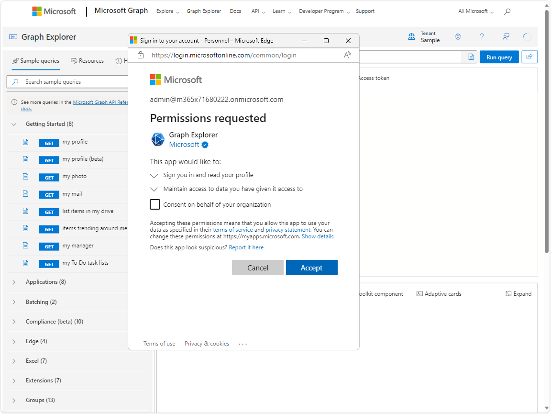Screen dimensions: 551x414
Task: Switch to the Access token tab
Action: click(374, 78)
